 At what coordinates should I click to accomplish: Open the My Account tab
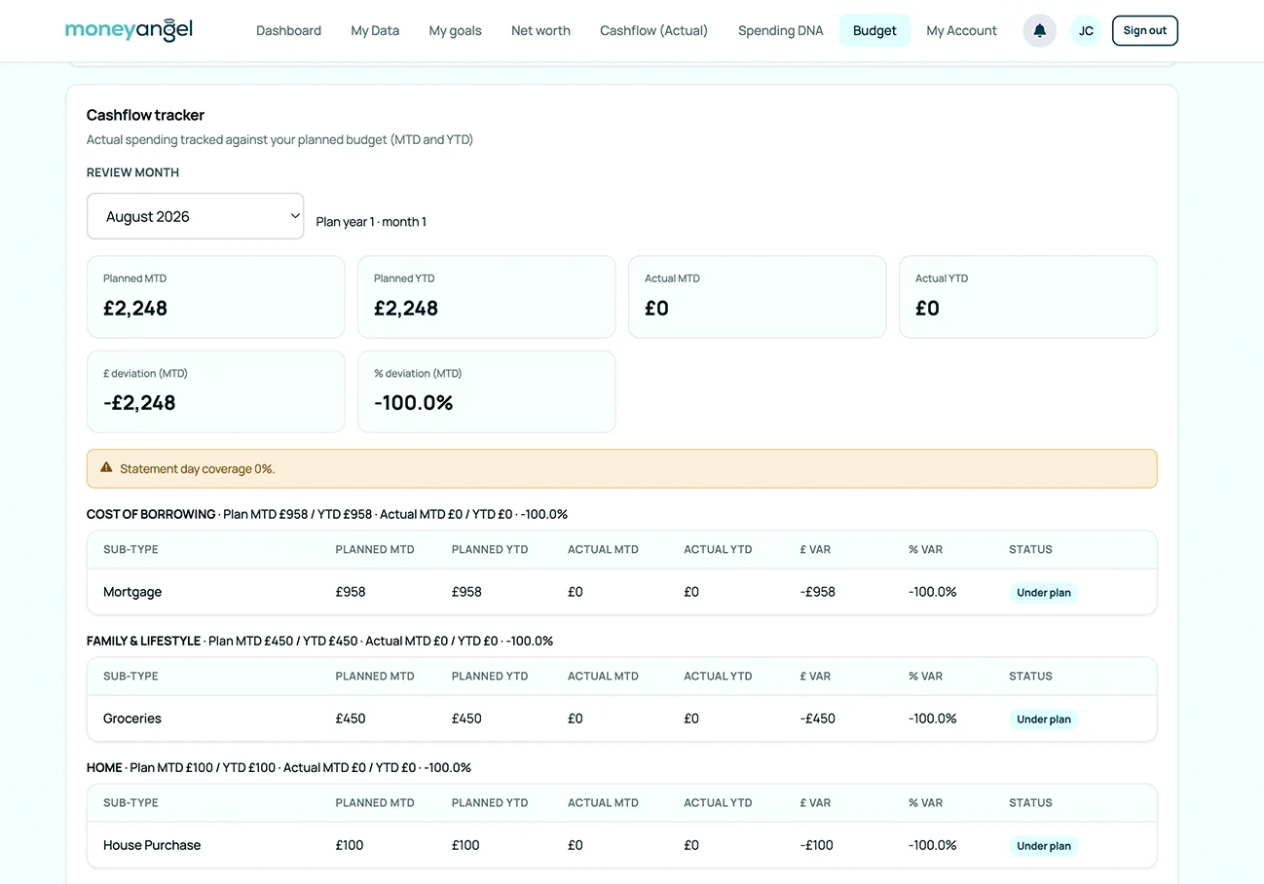coord(961,30)
